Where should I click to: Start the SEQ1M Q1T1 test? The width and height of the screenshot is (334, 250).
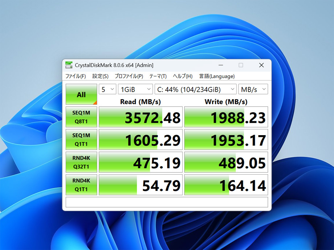(x=81, y=139)
